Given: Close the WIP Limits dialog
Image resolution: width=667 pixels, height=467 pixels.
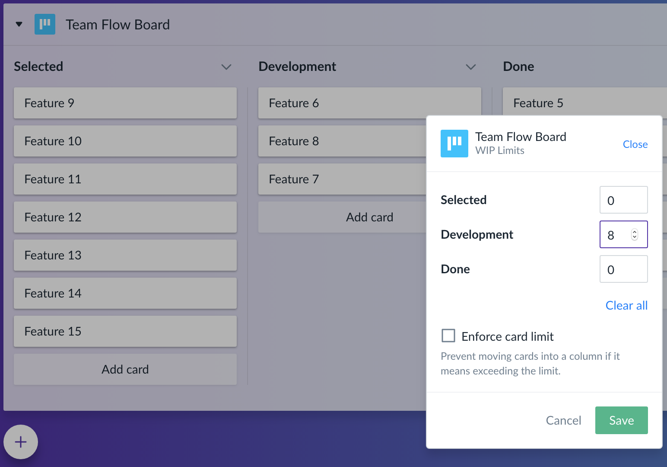Looking at the screenshot, I should tap(635, 144).
